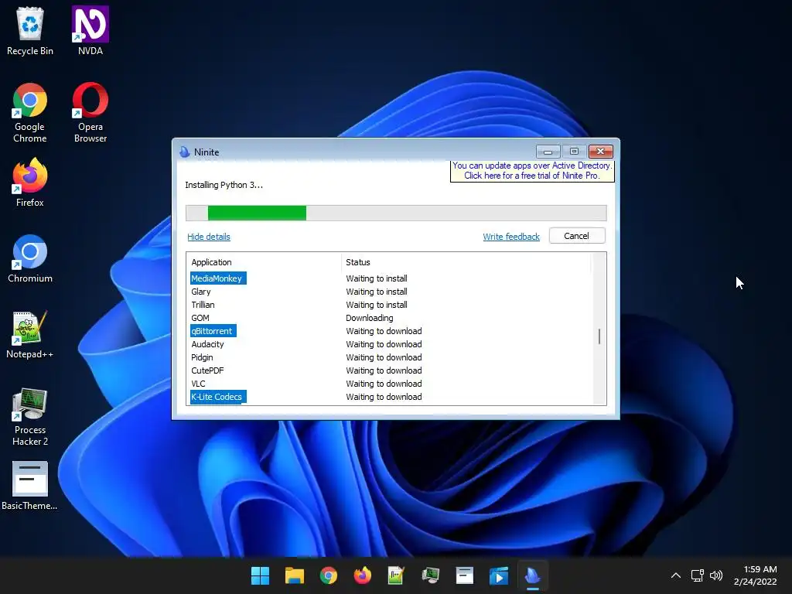Image resolution: width=792 pixels, height=594 pixels.
Task: Close the Ninite window
Action: 600,151
